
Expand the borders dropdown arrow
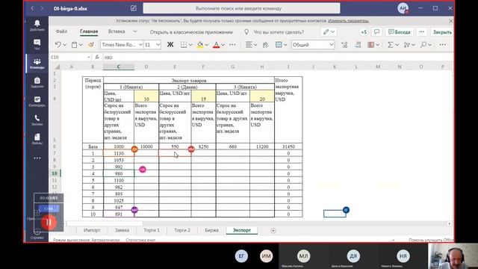pos(190,45)
